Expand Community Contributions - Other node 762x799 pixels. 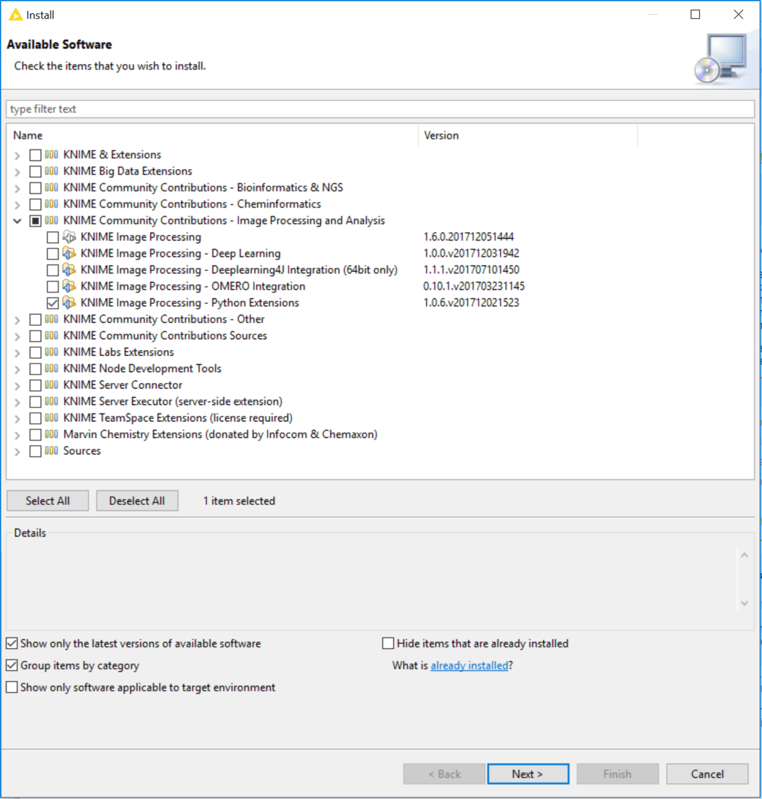17,320
